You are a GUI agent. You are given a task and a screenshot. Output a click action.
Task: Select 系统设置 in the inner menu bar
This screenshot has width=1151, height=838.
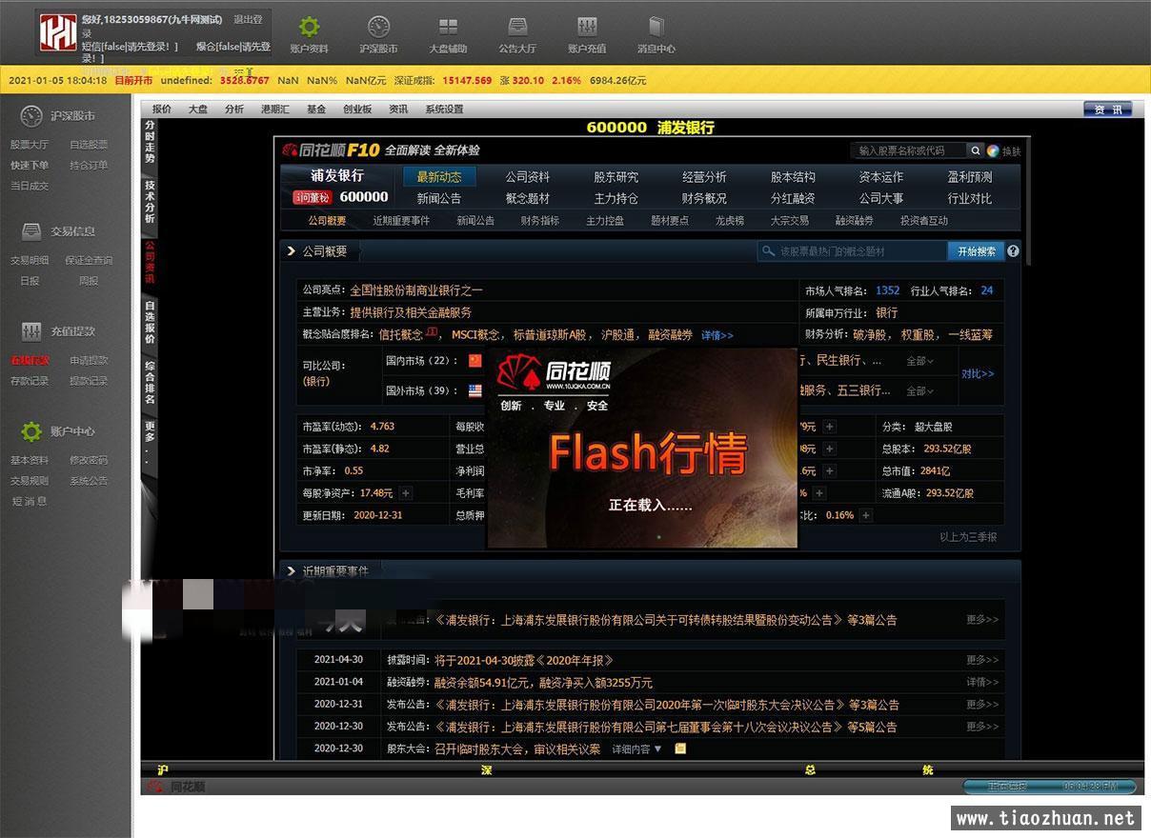click(444, 110)
